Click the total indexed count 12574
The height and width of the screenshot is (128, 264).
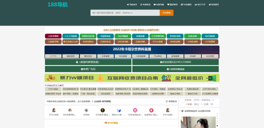tap(196, 100)
